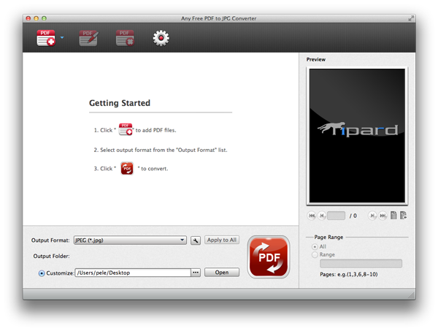
Task: Click the Remove PDF toolbar icon
Action: (125, 38)
